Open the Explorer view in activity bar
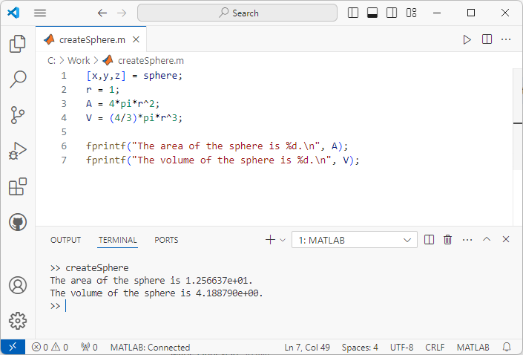Screen dimensions: 523x355 click(x=18, y=44)
